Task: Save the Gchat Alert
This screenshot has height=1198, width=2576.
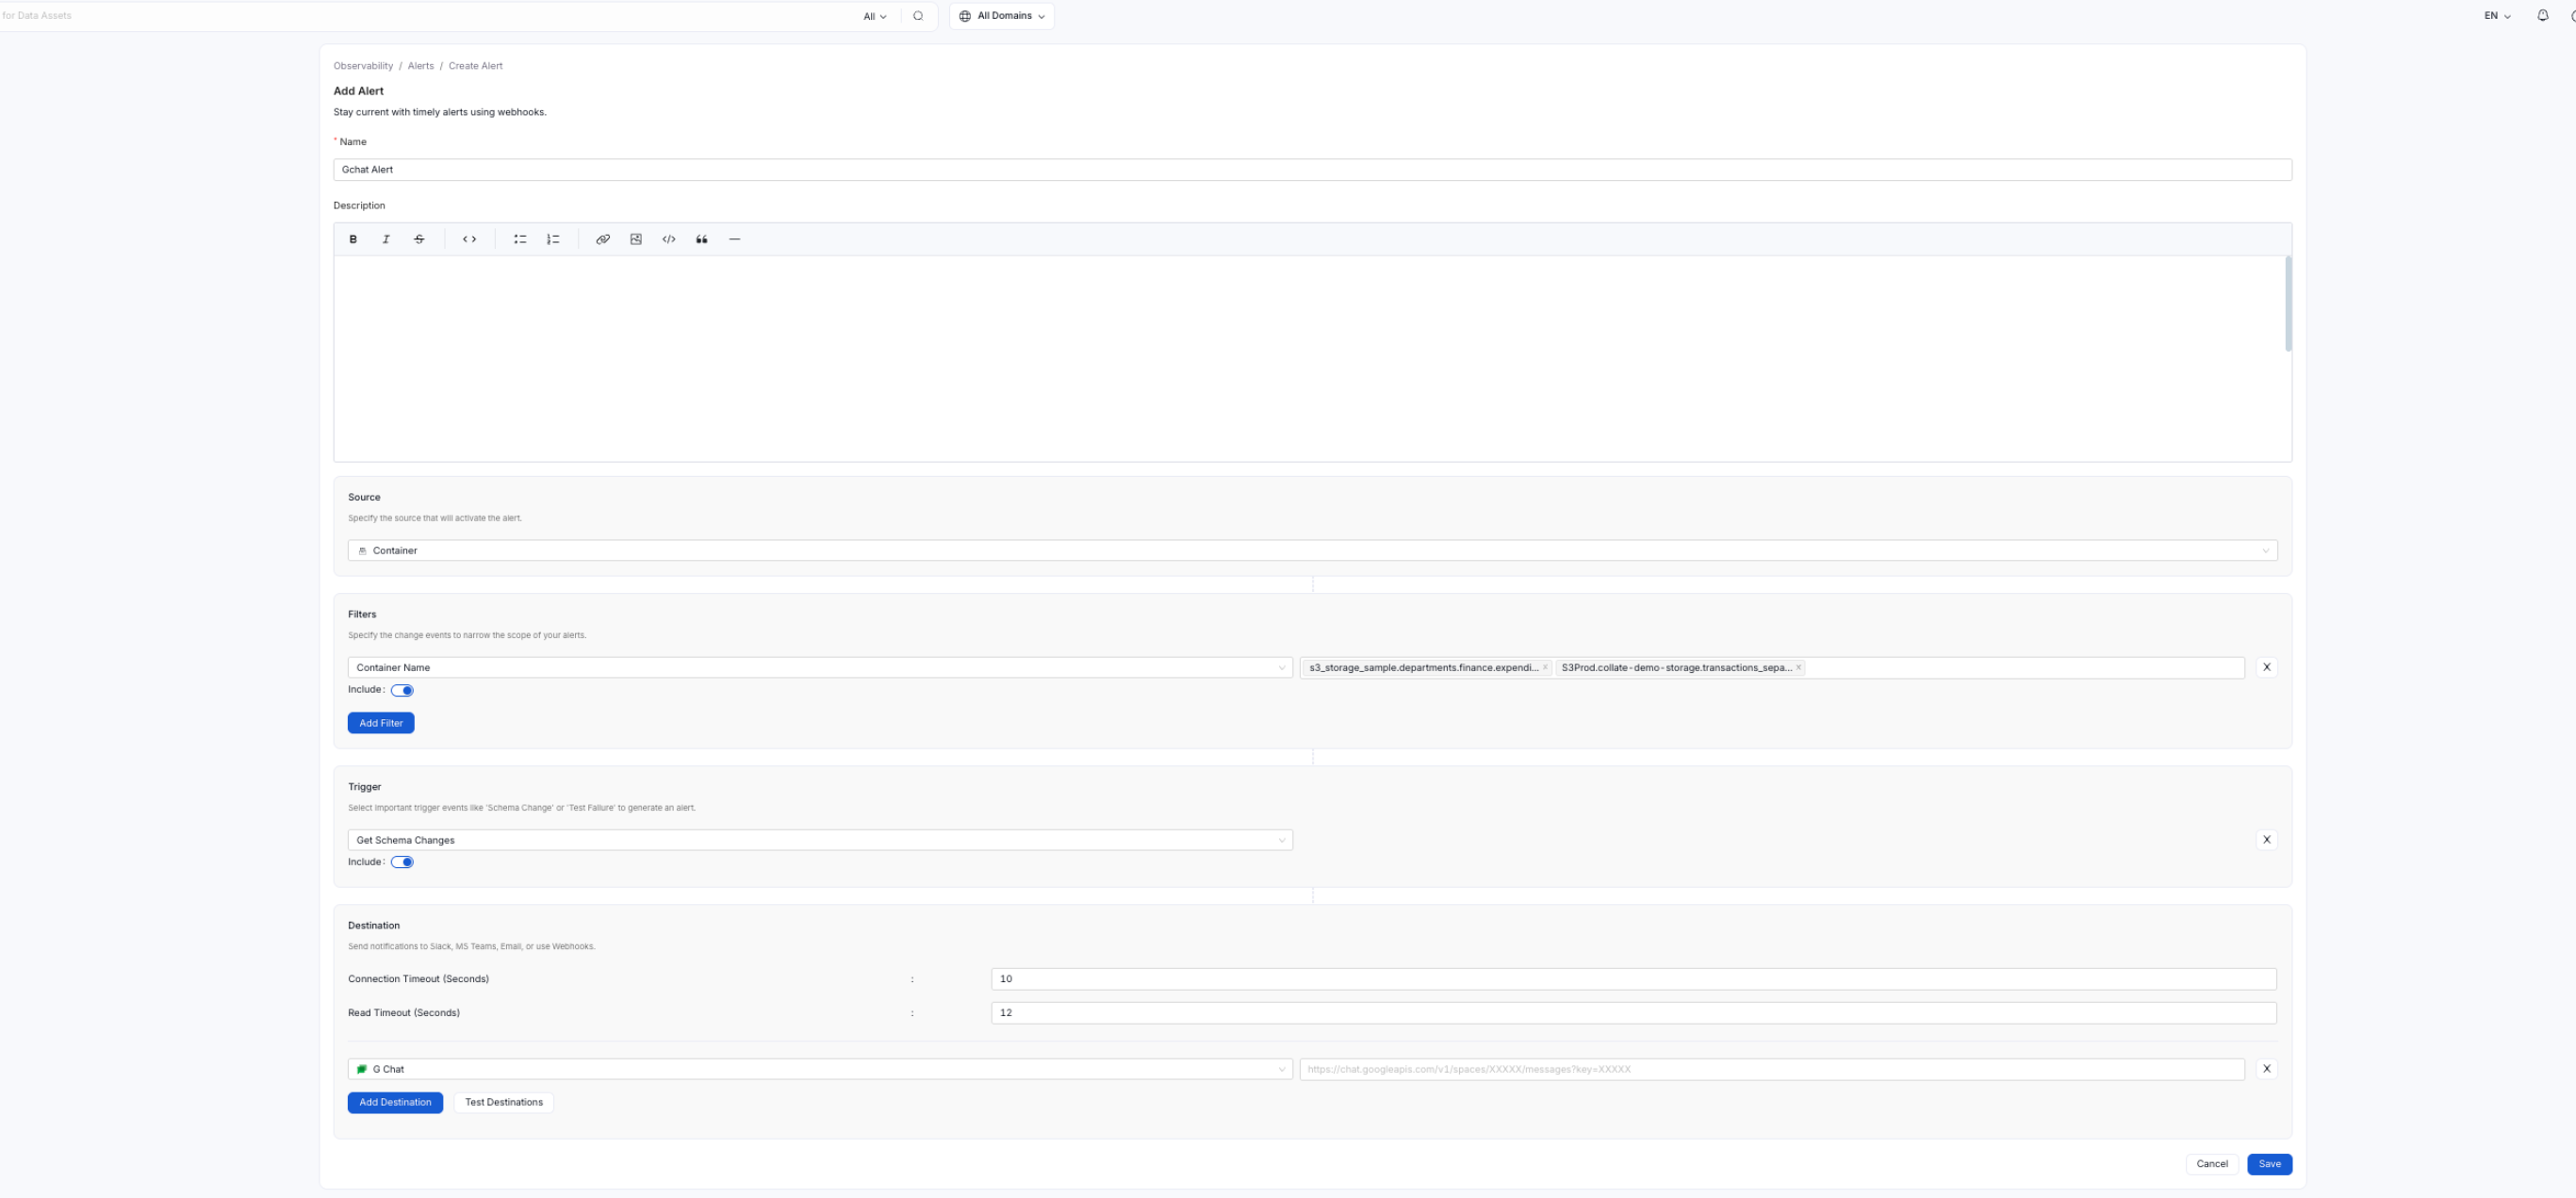Action: point(2269,1163)
